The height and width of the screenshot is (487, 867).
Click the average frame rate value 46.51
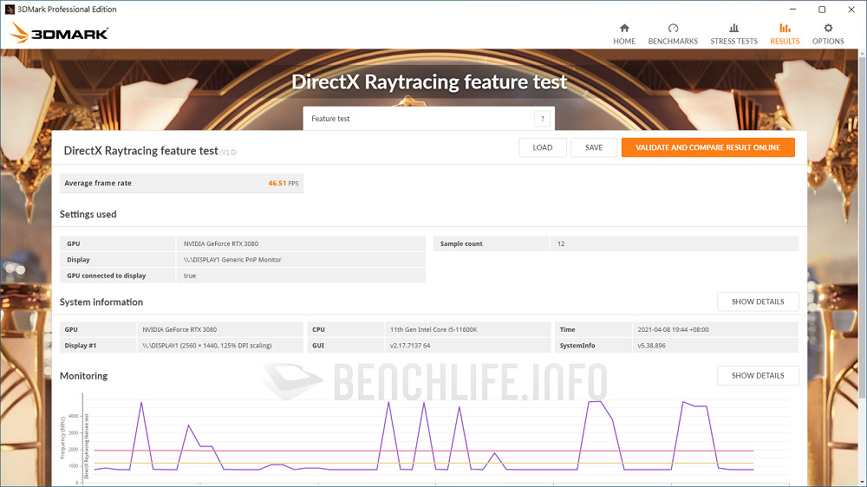point(277,183)
